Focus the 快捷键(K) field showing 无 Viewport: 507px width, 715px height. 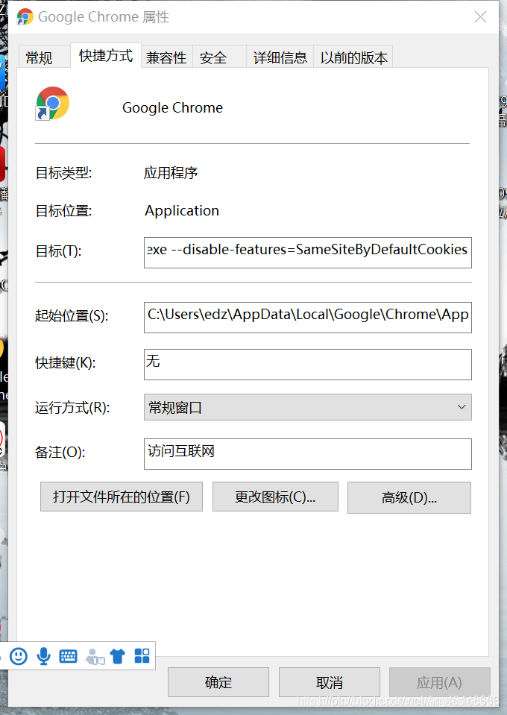coord(308,365)
